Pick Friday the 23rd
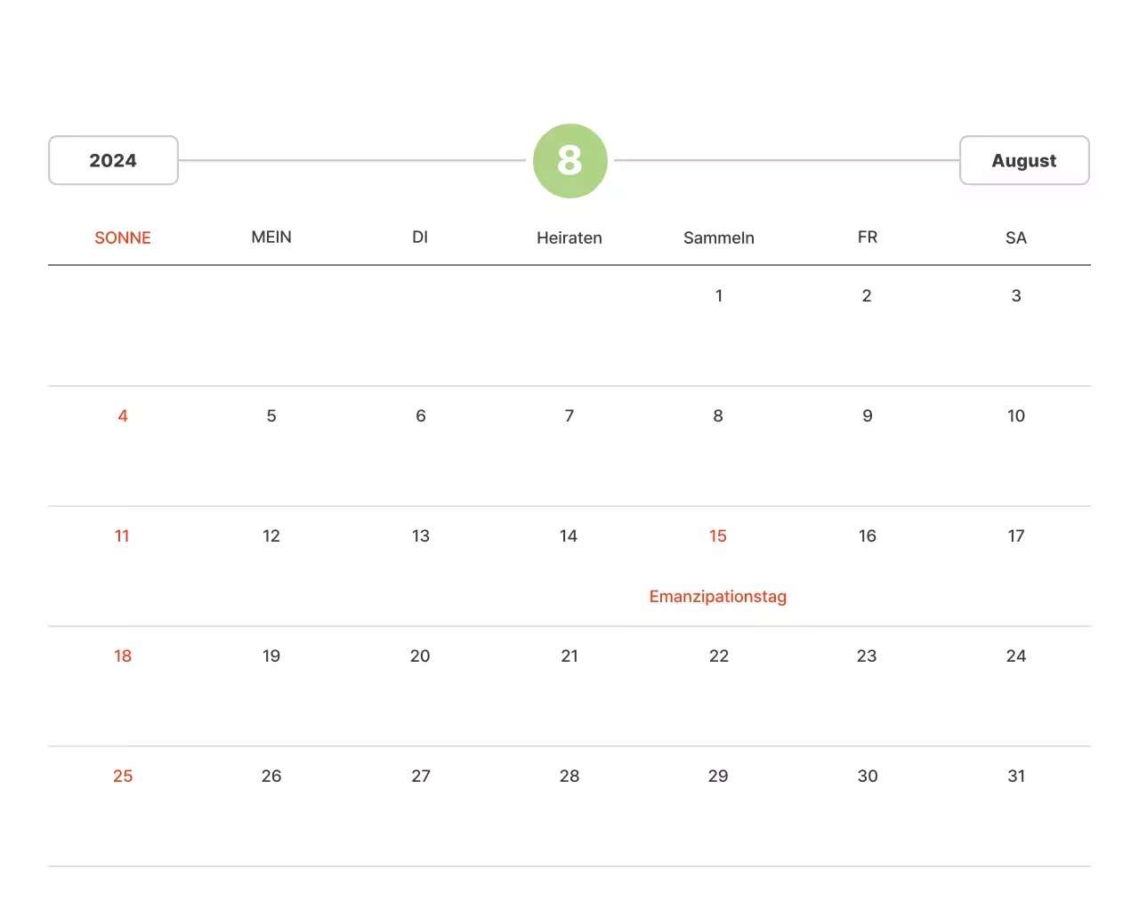 (867, 656)
